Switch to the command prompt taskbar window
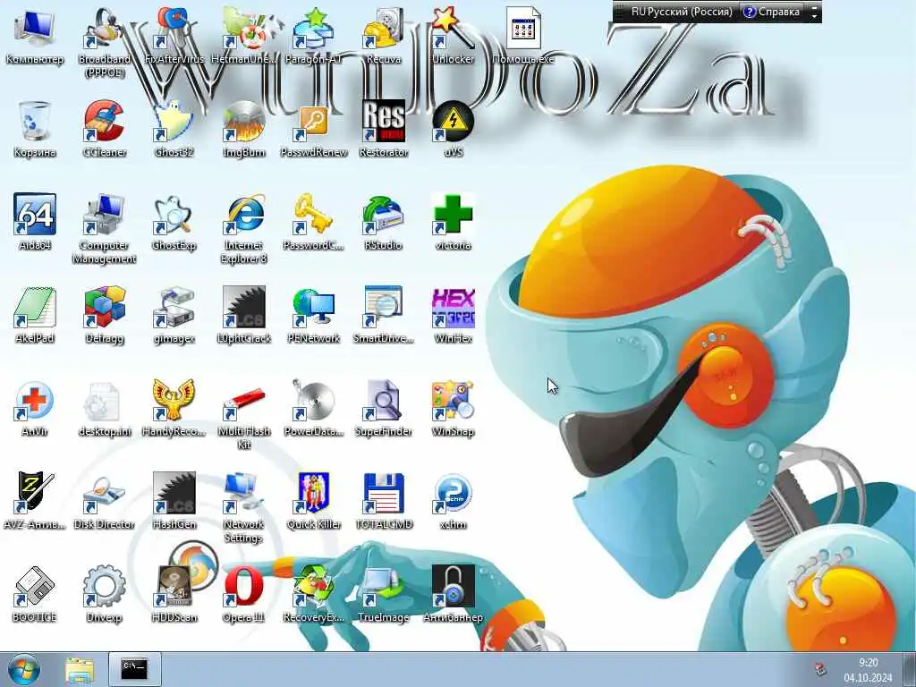 coord(134,669)
